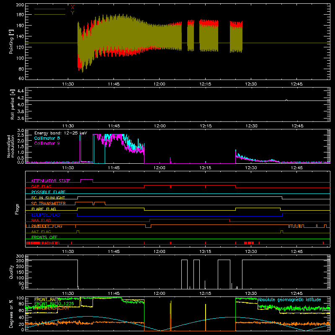The width and height of the screenshot is (335, 335).
Task: Click the 1.5 tick on Normalized modulation axis
Action: [21, 147]
